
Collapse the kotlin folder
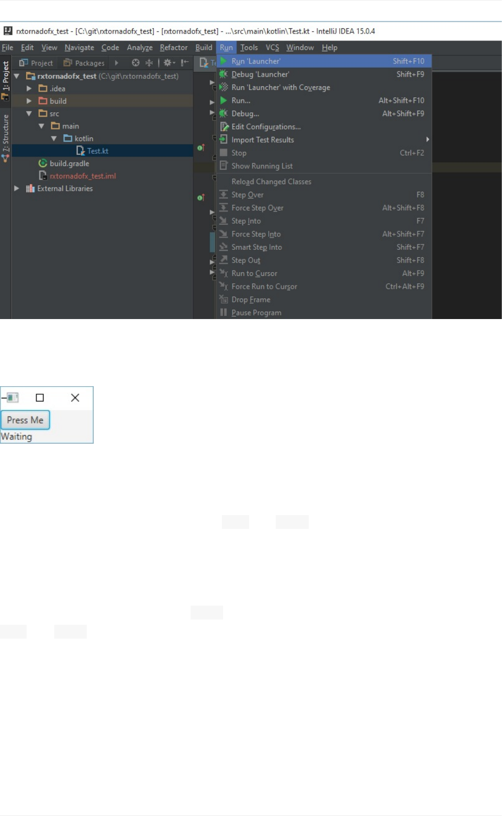(x=54, y=138)
